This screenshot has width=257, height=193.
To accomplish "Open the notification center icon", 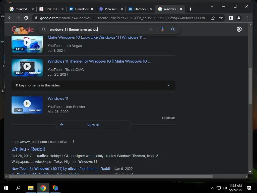I will pyautogui.click(x=249, y=188).
